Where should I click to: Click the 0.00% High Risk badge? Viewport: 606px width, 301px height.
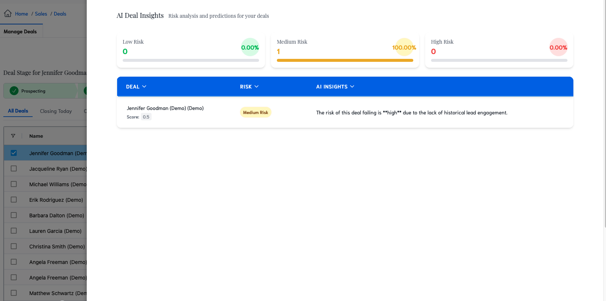pyautogui.click(x=558, y=47)
